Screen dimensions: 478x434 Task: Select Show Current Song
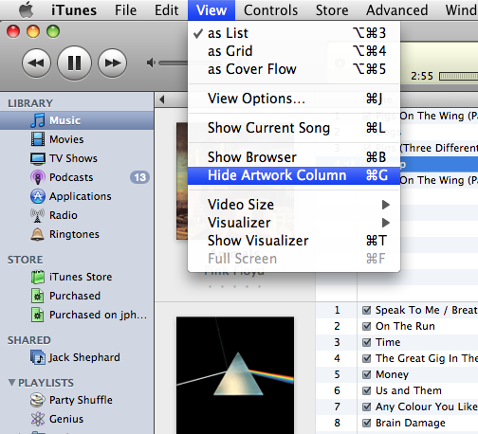294,128
